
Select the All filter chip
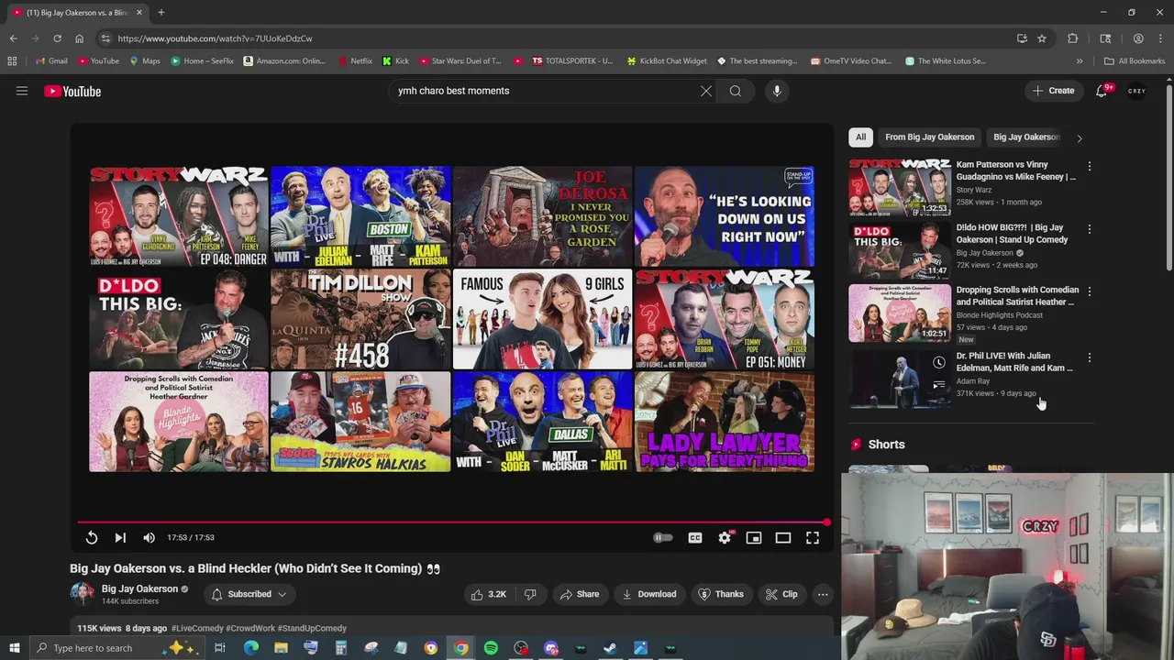[860, 137]
